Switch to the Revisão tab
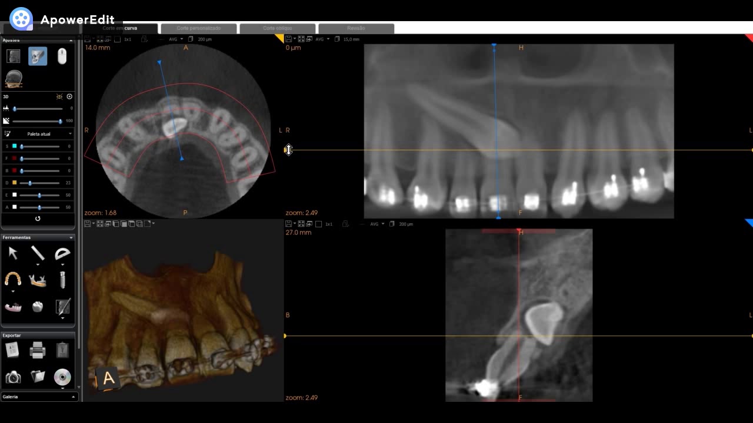Screen dimensions: 753x423 pyautogui.click(x=356, y=28)
